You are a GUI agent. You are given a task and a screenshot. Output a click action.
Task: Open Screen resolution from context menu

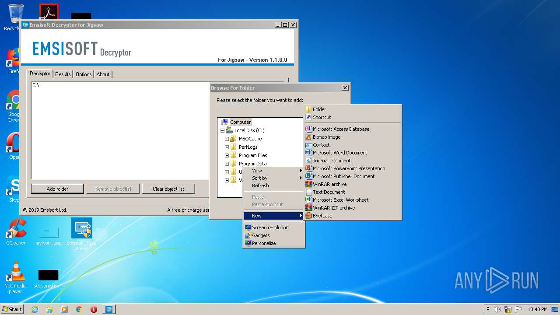tap(274, 227)
